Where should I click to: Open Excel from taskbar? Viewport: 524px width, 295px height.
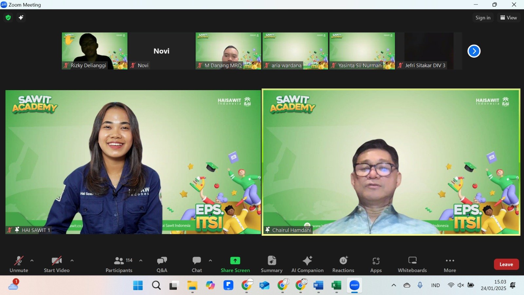point(336,285)
